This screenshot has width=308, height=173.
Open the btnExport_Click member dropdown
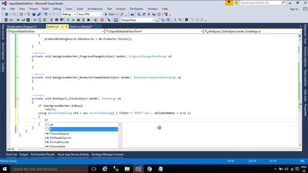(253, 31)
